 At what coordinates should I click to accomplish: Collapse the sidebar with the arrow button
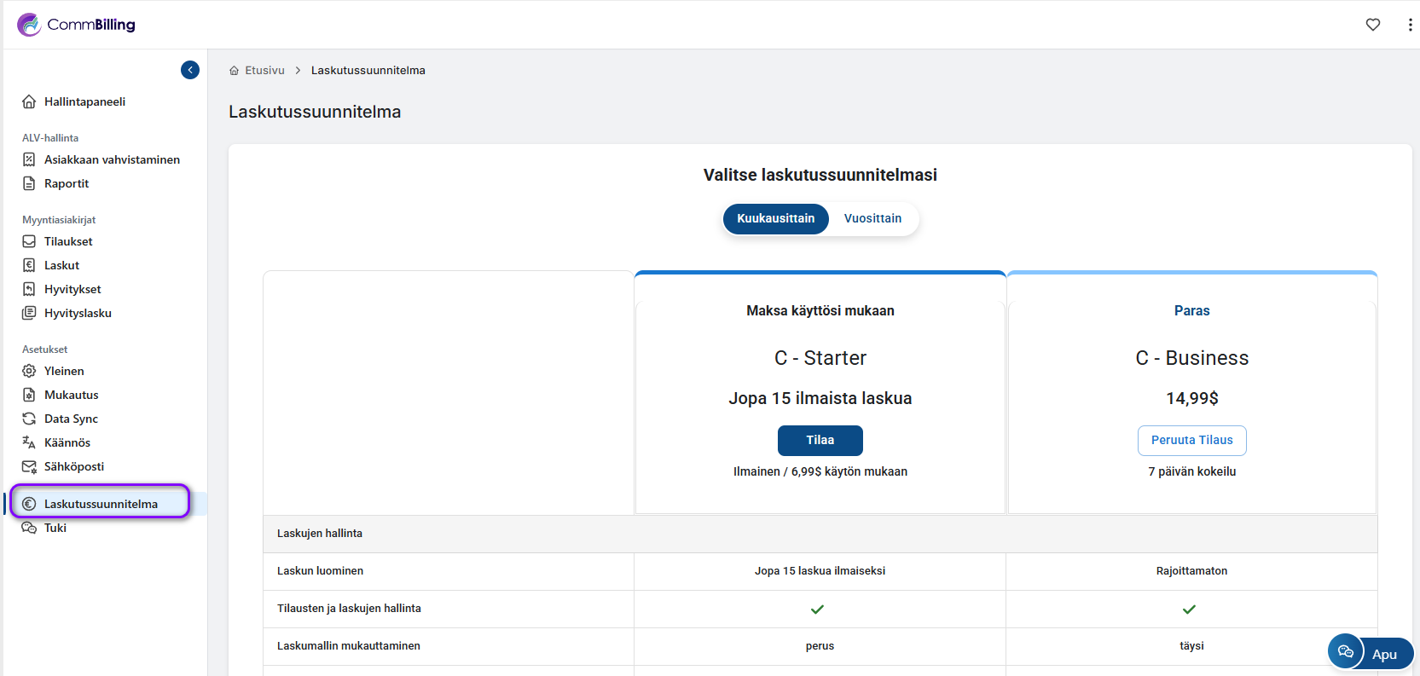point(190,70)
